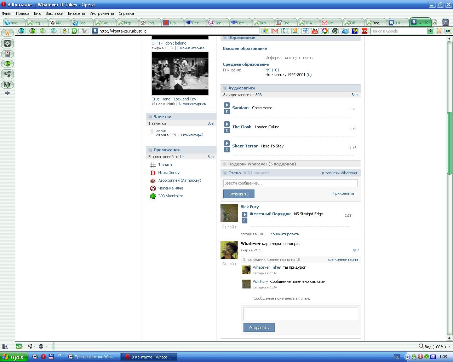Switch to the Gm... Gmail browser tab

330,23
